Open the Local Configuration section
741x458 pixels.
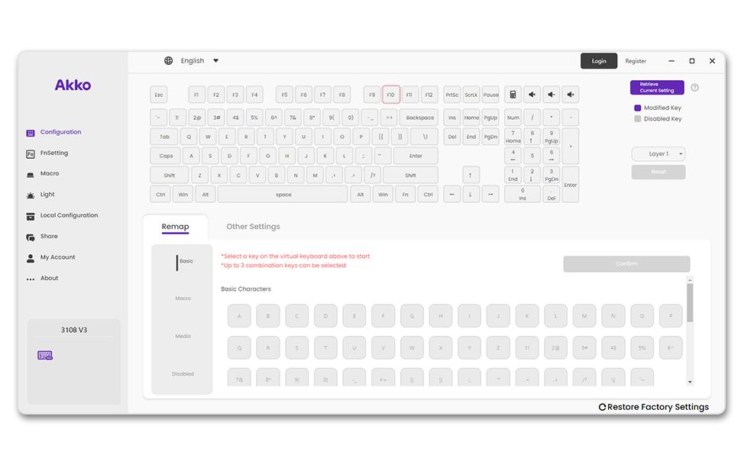[x=67, y=214]
